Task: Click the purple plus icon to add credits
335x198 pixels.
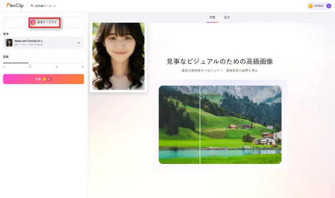Action: [x=329, y=6]
